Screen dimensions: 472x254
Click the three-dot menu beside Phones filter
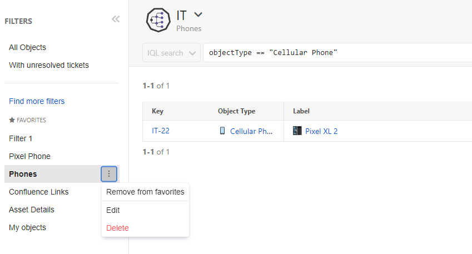click(x=109, y=174)
